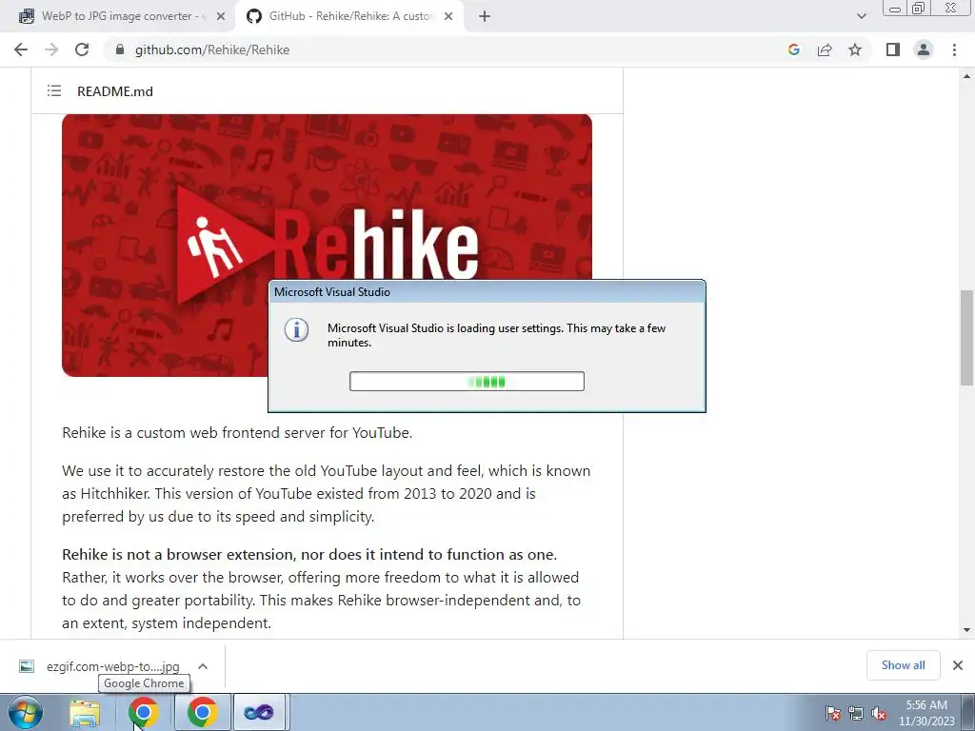Close the GitHub Rehike tab

pos(448,17)
